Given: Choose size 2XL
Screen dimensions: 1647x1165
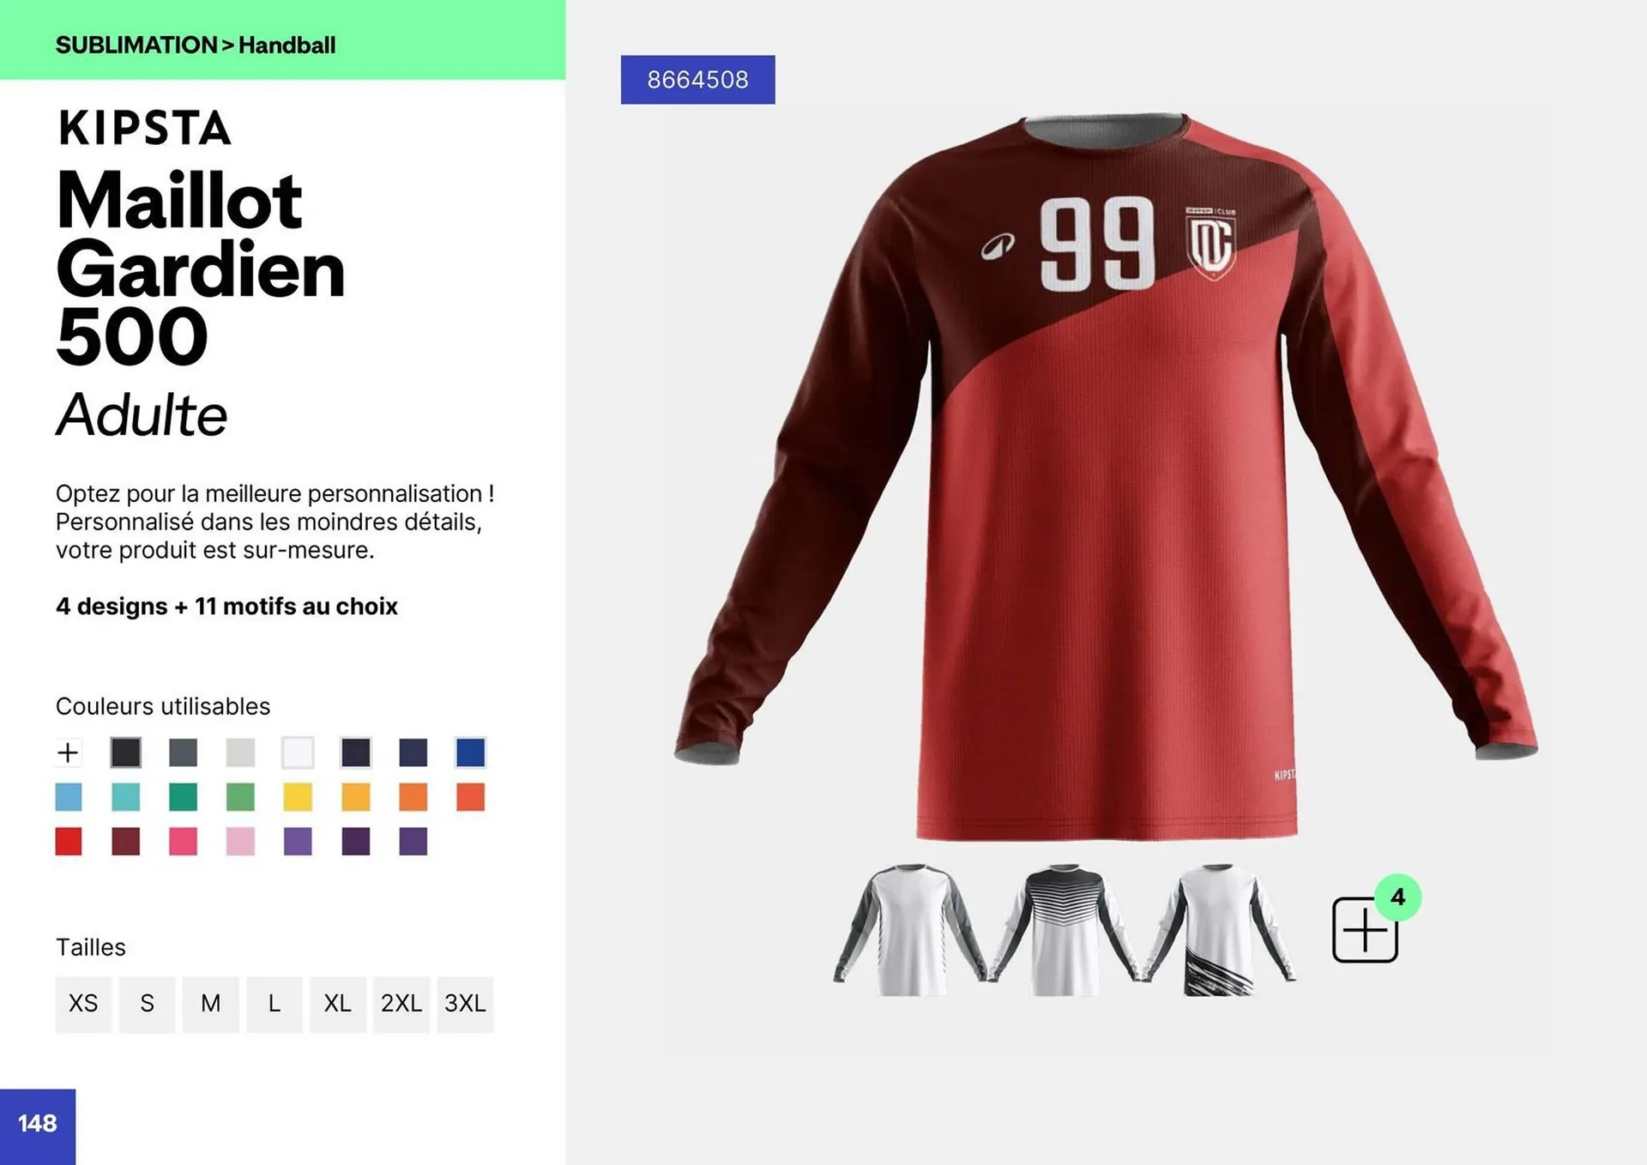Looking at the screenshot, I should [401, 1004].
